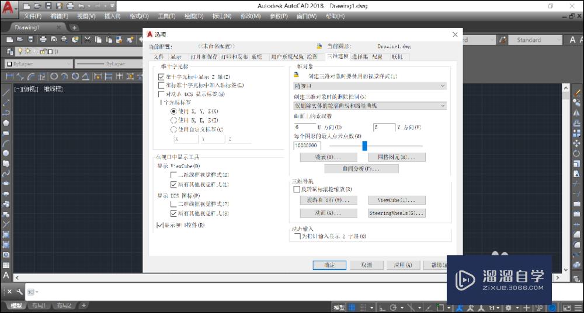Open Tools (T) menu in menu bar
This screenshot has height=313, width=584.
point(166,16)
